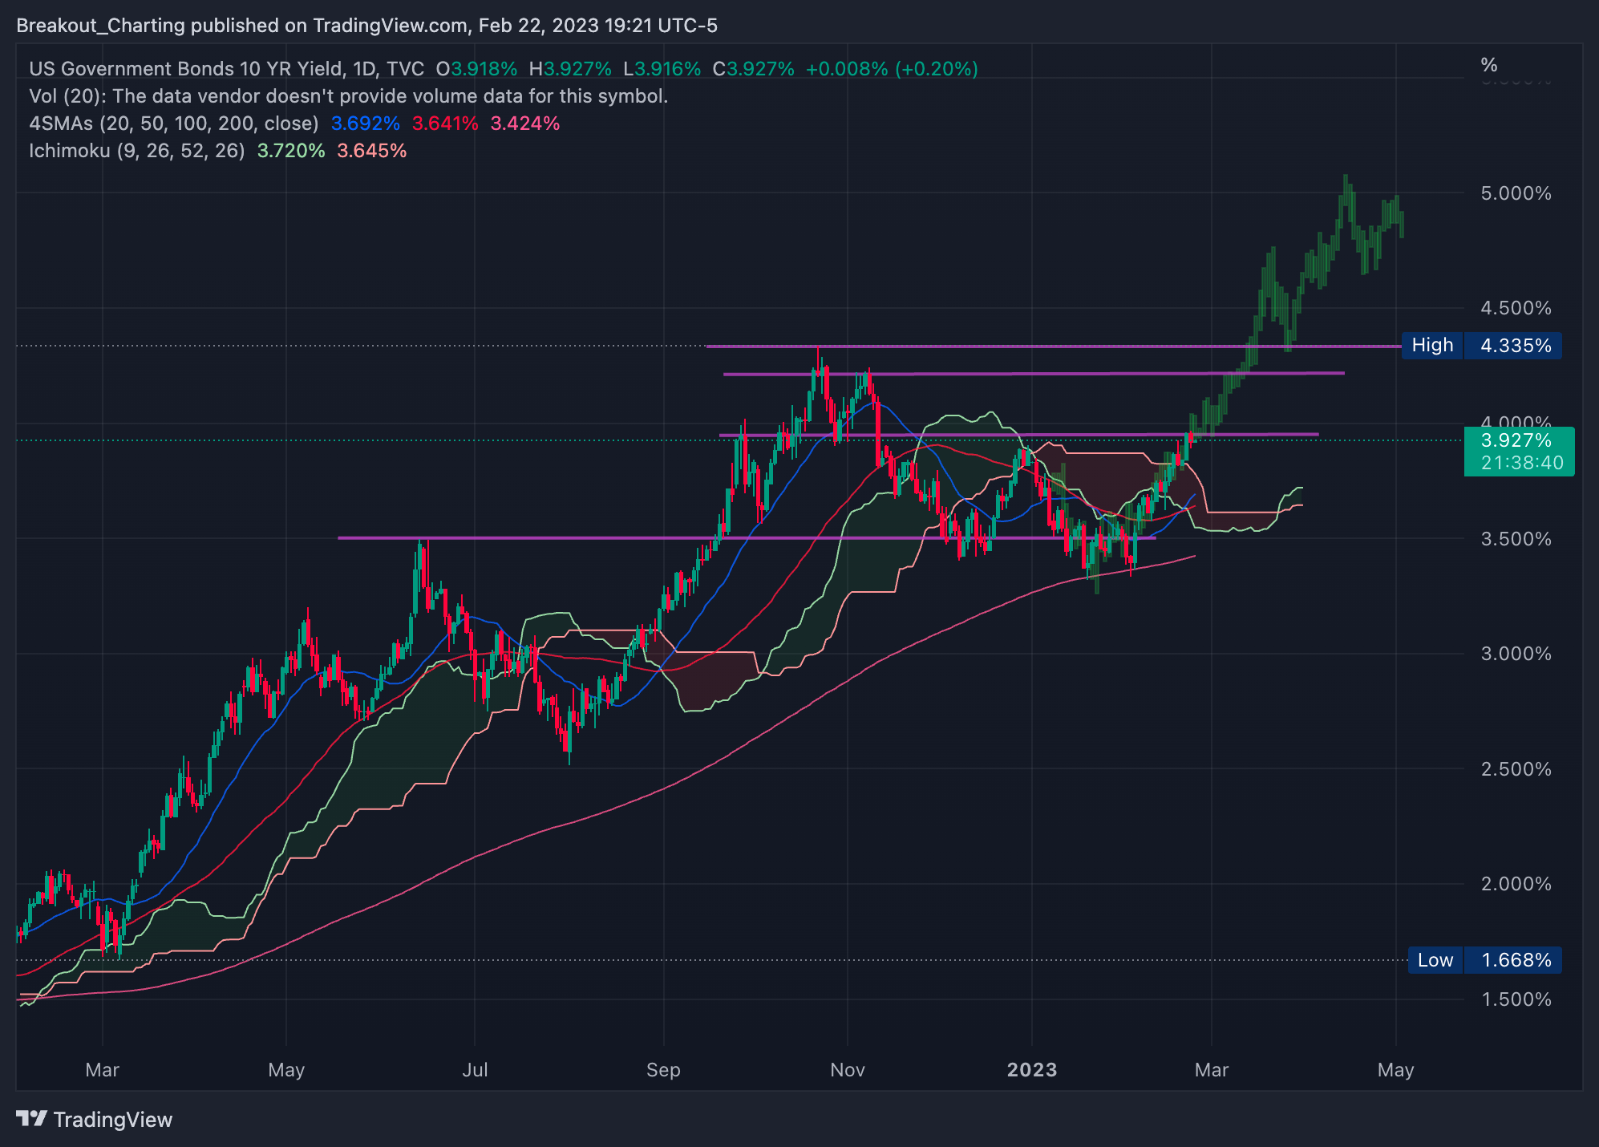
Task: Click the High 4.335% price label
Action: click(x=1480, y=346)
